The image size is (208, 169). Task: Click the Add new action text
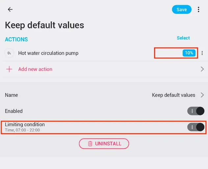(35, 69)
